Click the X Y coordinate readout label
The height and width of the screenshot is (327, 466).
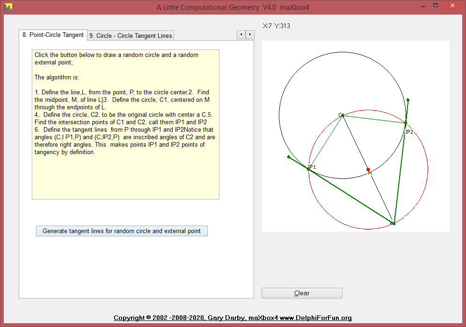click(x=277, y=26)
